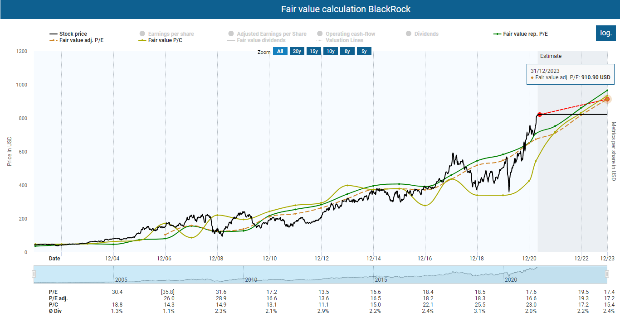
Task: Select the 8y zoom range
Action: click(x=347, y=52)
